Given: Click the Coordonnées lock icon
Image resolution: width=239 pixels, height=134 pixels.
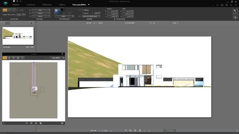Looking at the screenshot, I should (115, 19).
